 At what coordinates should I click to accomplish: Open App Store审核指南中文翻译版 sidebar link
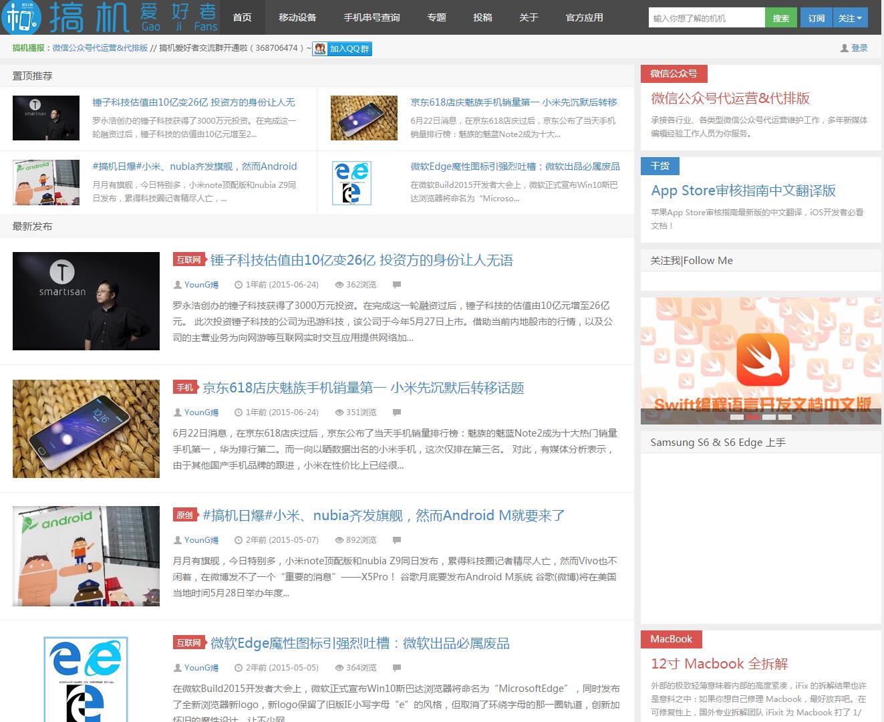(743, 191)
